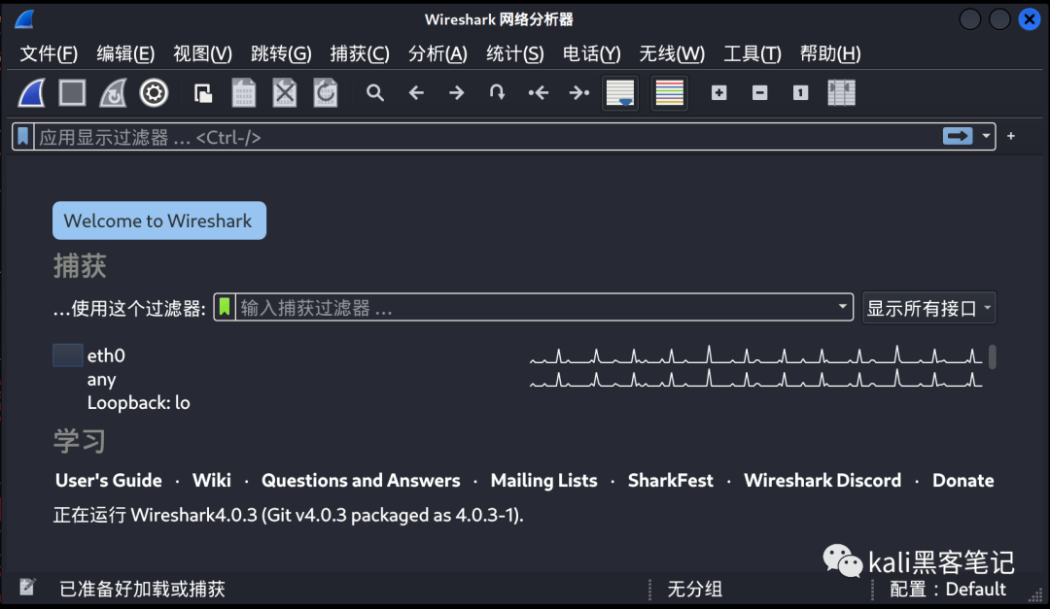Image resolution: width=1050 pixels, height=609 pixels.
Task: Click the interface list scrollbar
Action: coord(993,356)
